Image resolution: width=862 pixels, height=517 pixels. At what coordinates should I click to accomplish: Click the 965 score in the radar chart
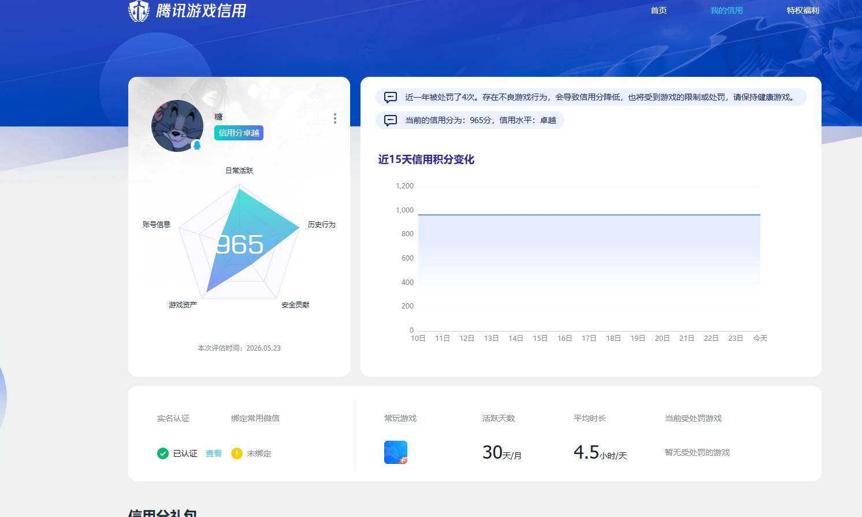tap(239, 244)
